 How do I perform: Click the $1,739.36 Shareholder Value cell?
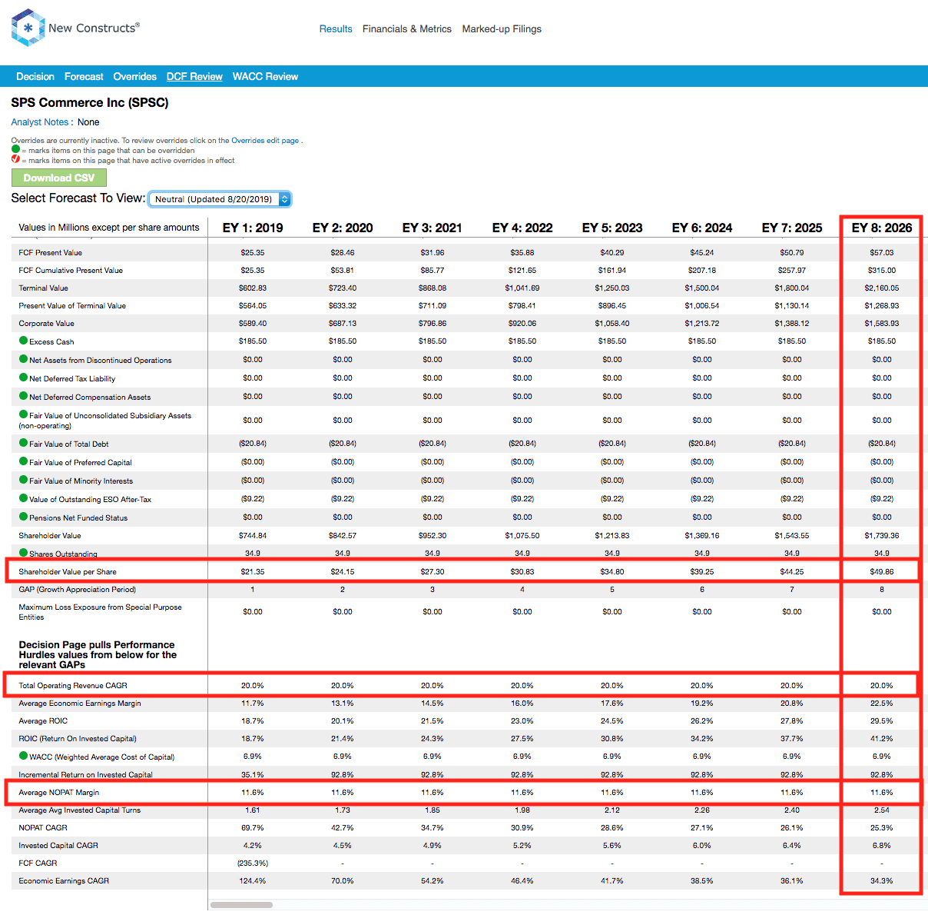pyautogui.click(x=882, y=535)
